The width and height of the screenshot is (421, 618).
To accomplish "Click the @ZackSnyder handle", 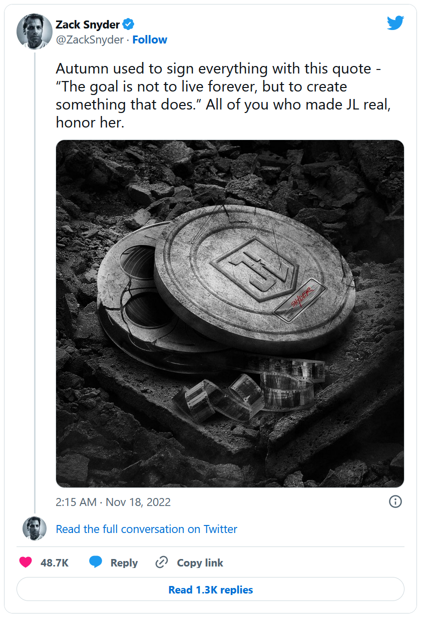I will [90, 40].
